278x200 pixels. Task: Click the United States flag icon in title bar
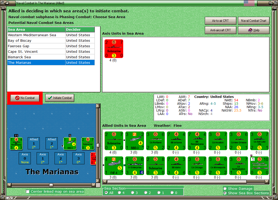pos(249,3)
